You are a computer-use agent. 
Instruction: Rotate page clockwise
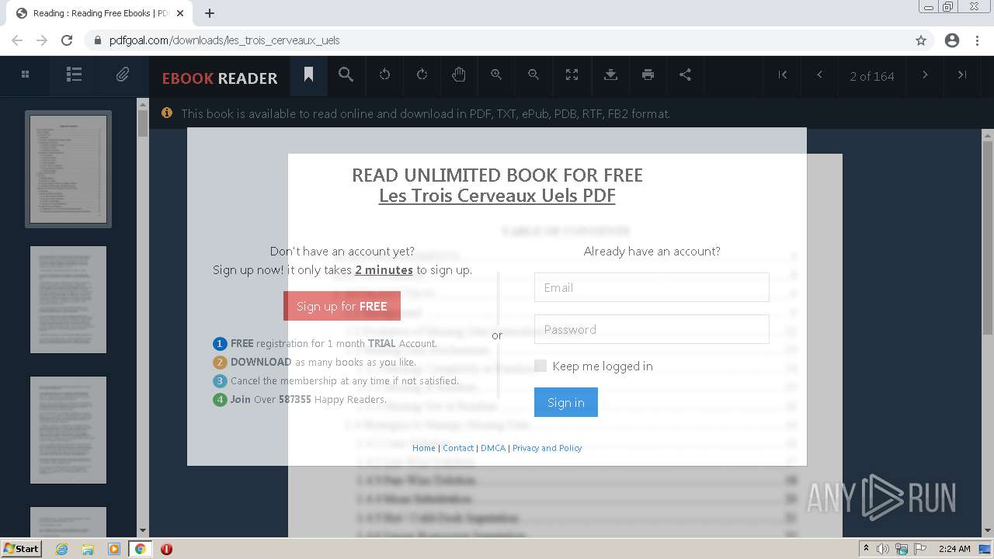point(422,75)
